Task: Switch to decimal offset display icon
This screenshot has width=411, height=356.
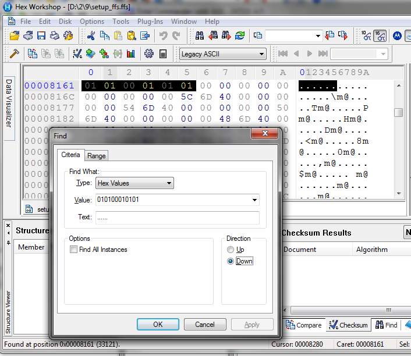Action: point(366,35)
